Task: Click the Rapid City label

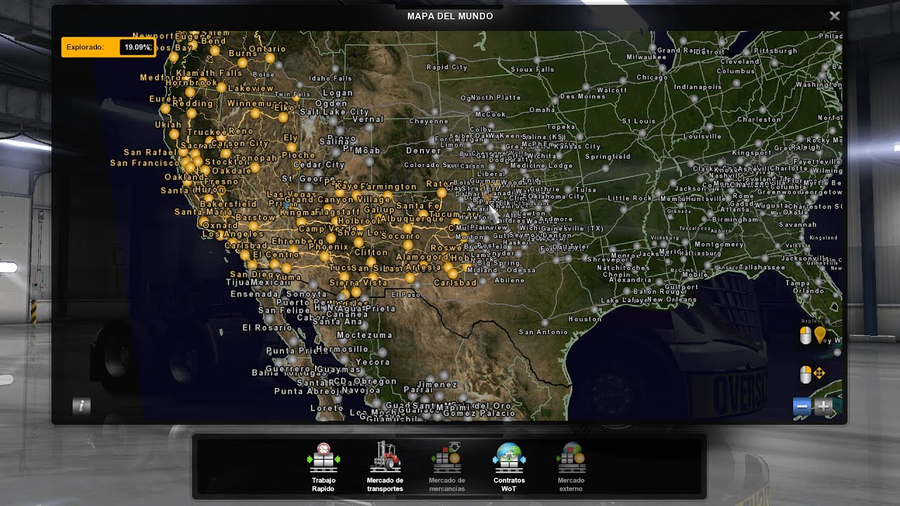Action: [446, 67]
